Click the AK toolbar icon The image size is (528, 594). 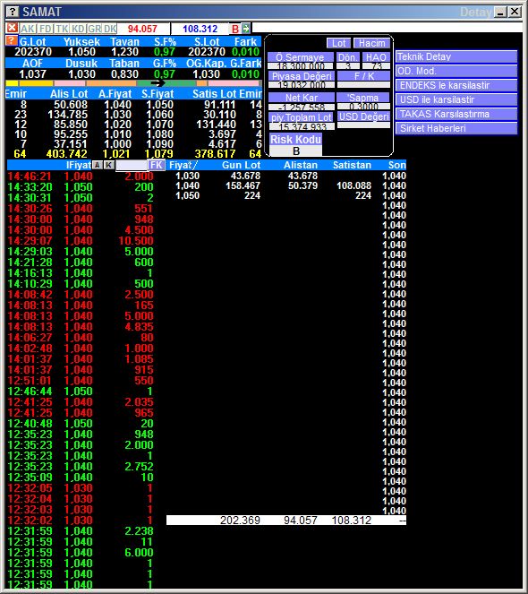27,29
